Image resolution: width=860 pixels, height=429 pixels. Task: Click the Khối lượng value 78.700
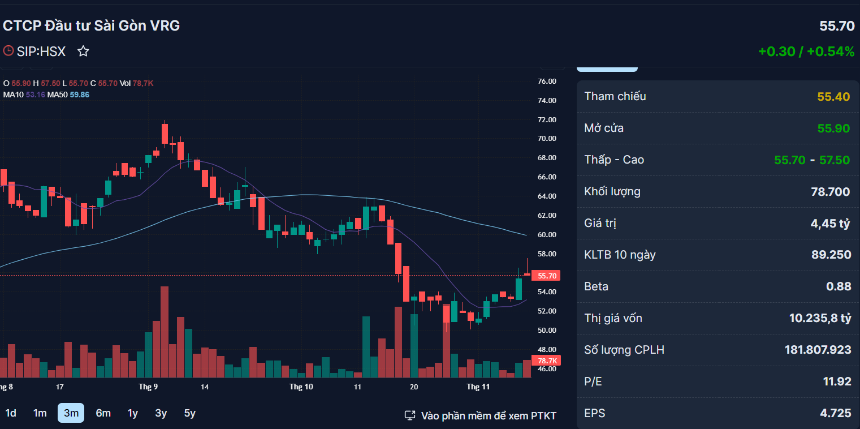[831, 192]
